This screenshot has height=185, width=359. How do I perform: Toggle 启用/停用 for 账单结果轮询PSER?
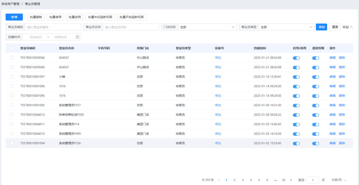tap(296, 115)
